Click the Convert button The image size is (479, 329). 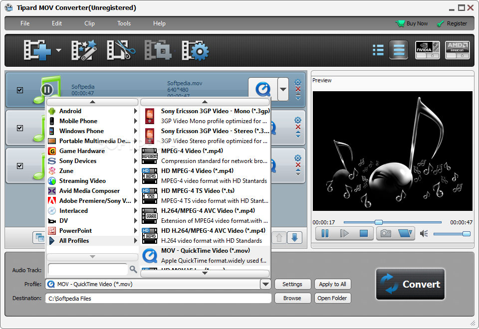pyautogui.click(x=410, y=284)
